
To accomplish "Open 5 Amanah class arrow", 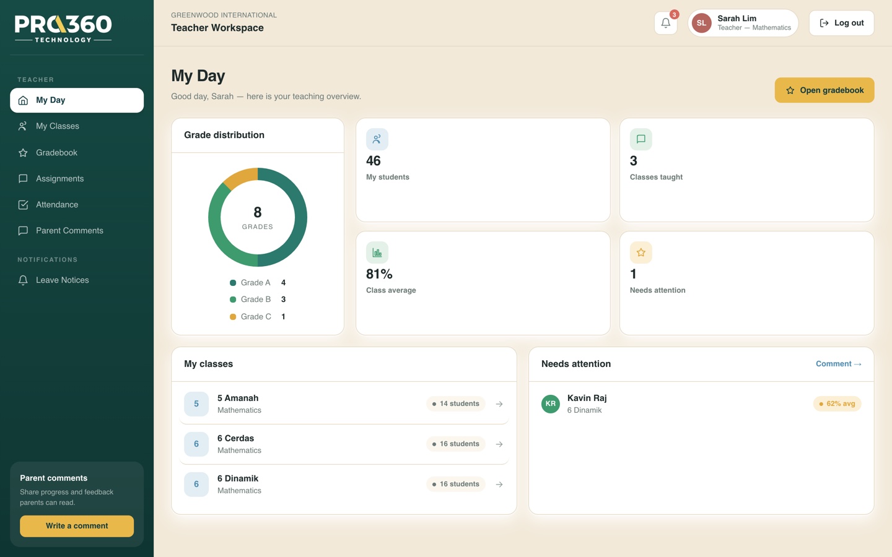I will [x=499, y=404].
